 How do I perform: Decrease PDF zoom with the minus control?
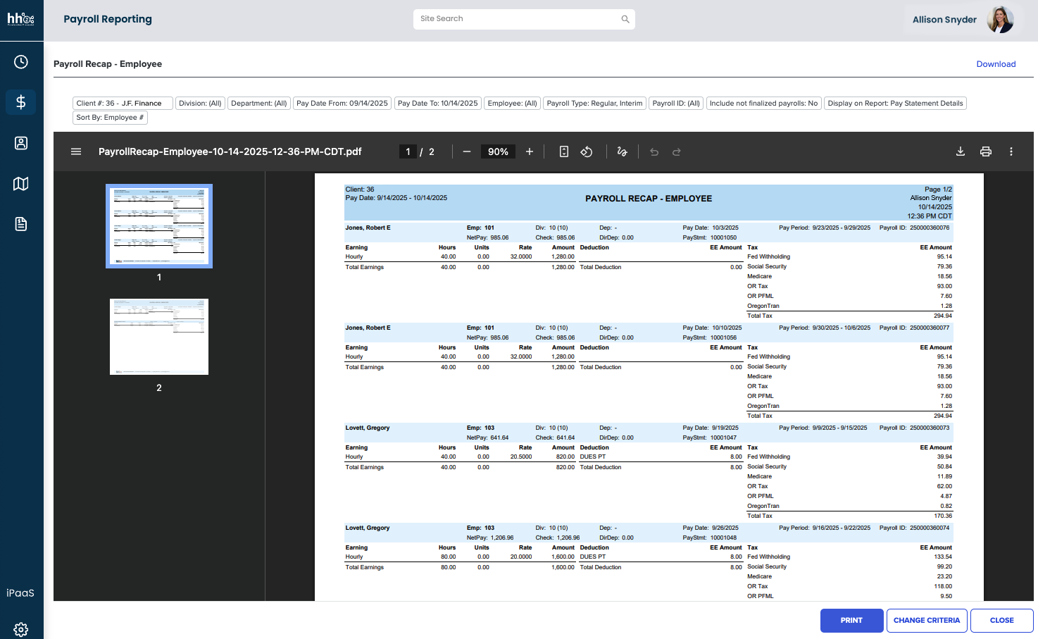pos(466,151)
